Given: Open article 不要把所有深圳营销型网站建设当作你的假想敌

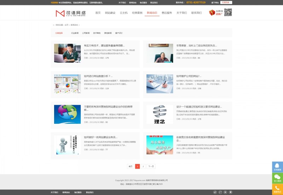Looking at the screenshot, I should 108,108.
